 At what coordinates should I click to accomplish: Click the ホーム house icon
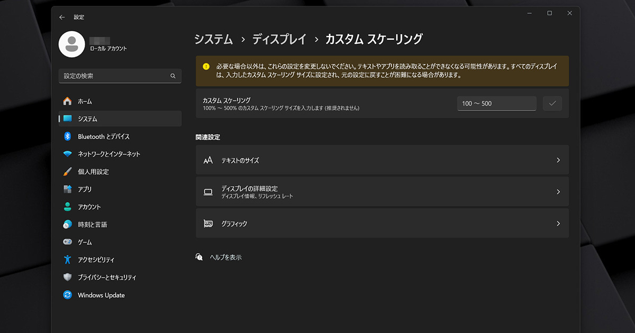67,101
